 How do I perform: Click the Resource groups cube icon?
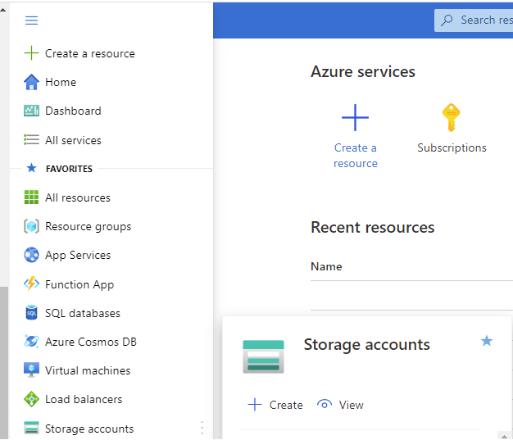31,226
